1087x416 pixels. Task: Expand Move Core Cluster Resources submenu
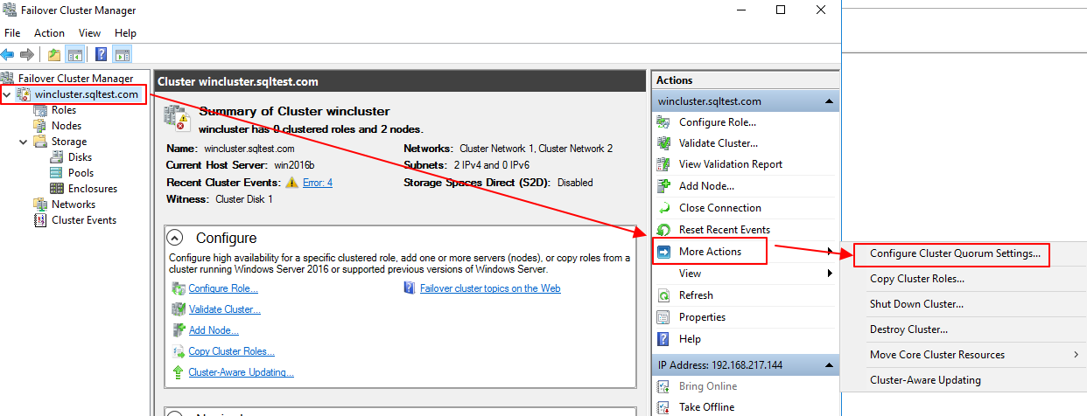[1076, 355]
